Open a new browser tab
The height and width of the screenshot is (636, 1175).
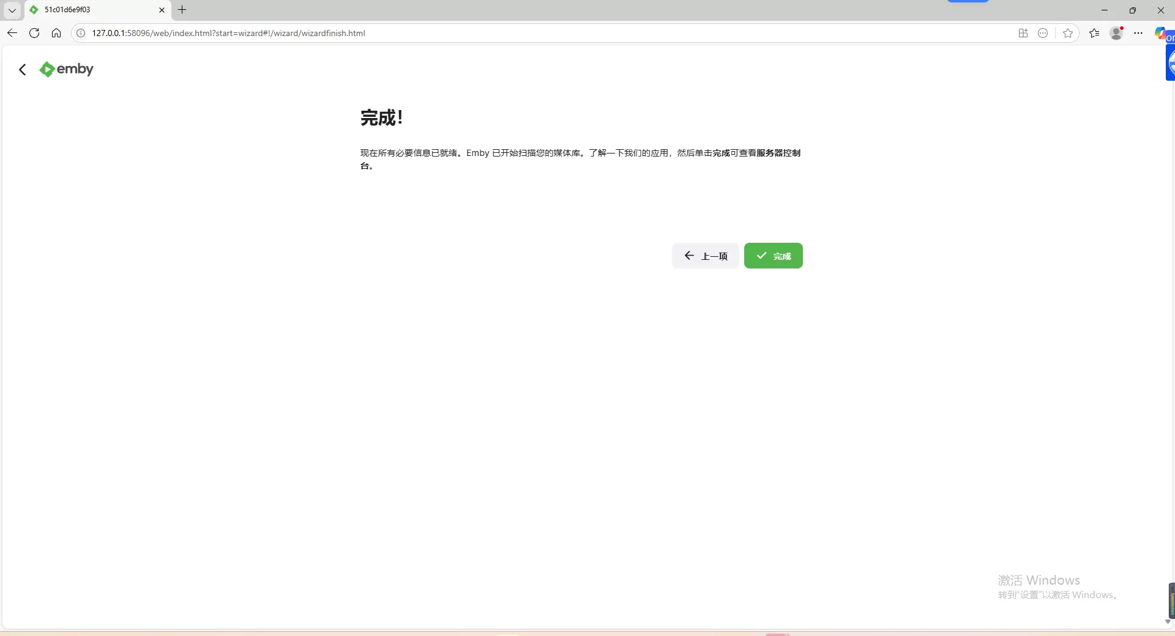pyautogui.click(x=182, y=10)
